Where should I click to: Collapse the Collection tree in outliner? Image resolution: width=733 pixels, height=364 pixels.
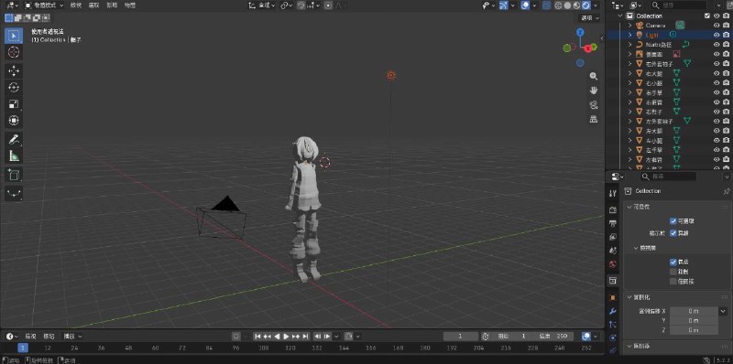(620, 16)
